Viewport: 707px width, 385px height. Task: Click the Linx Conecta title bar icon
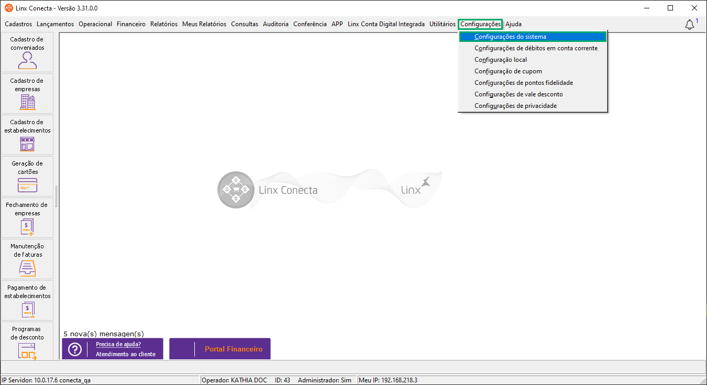click(x=9, y=8)
